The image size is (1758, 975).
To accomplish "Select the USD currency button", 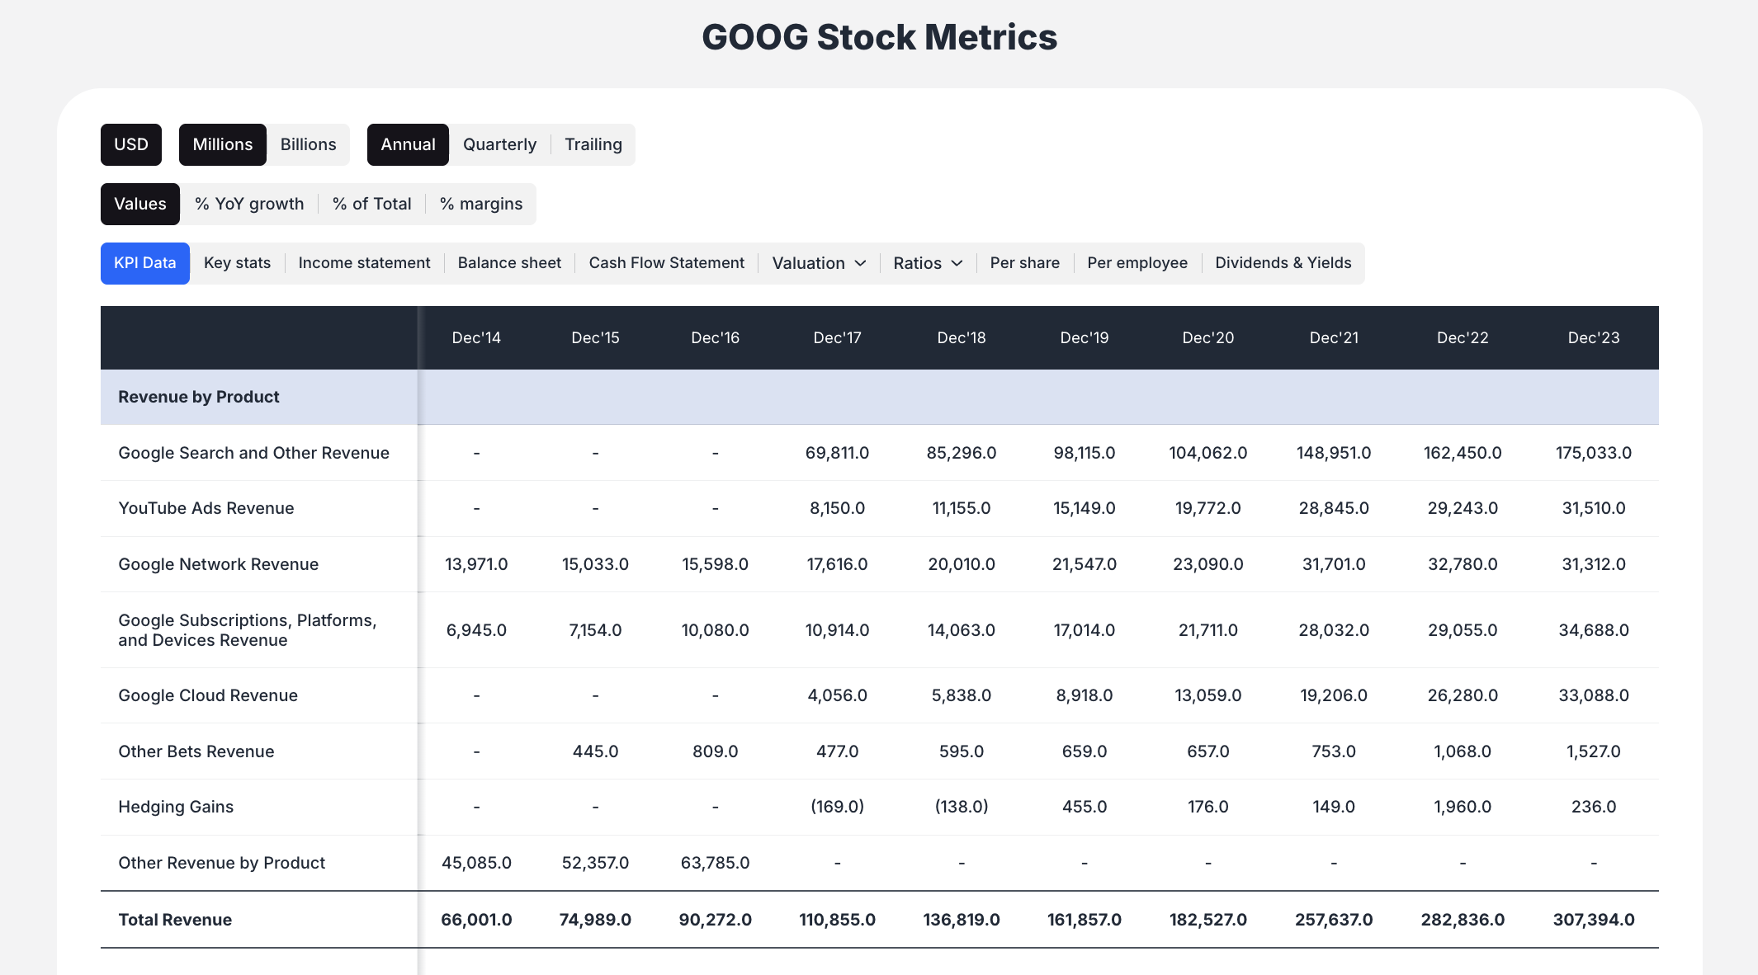I will (130, 144).
